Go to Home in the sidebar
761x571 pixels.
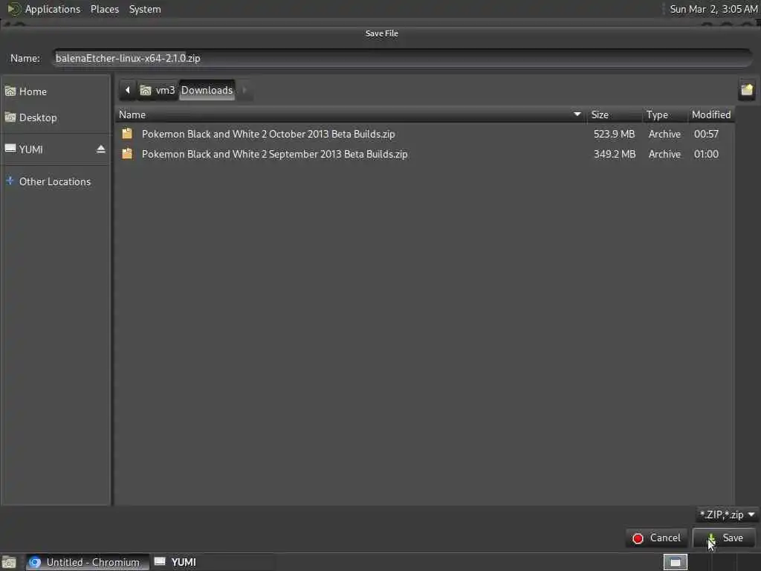coord(55,91)
